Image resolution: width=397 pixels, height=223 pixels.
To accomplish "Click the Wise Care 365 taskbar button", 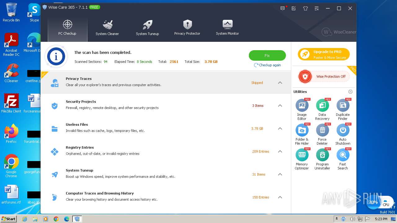I will pos(77,219).
